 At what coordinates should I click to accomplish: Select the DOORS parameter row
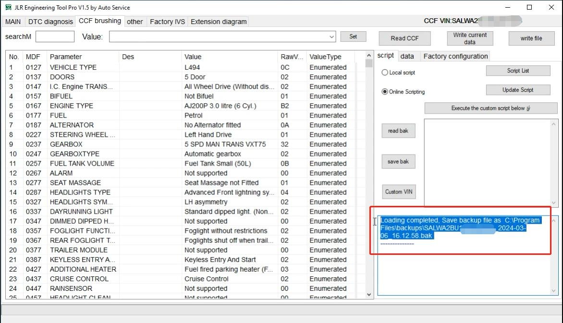181,77
